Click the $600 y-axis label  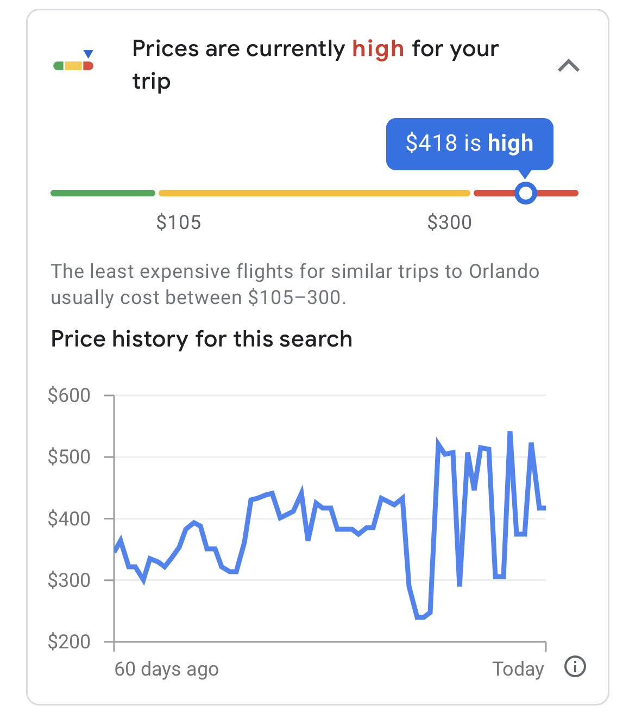(69, 395)
